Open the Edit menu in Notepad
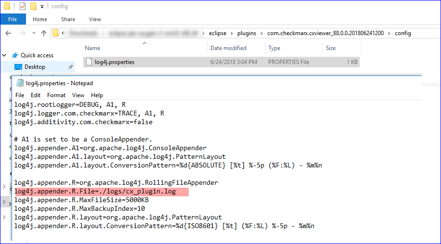Viewport: 441px width, 244px height. pyautogui.click(x=35, y=95)
